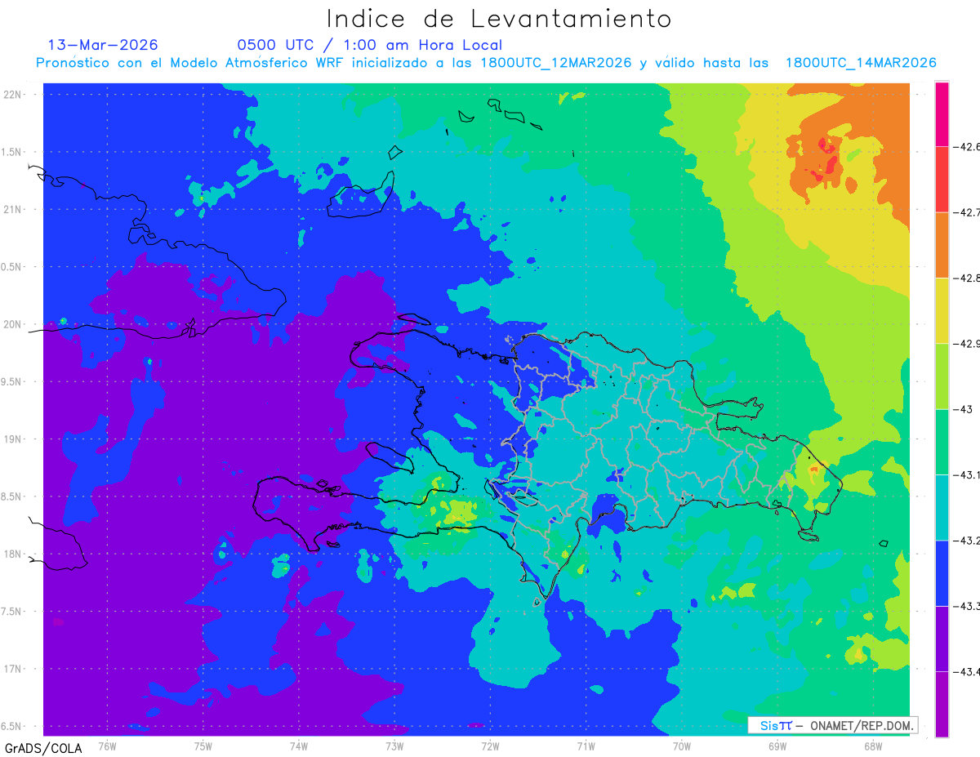Viewport: 980px width, 757px height.
Task: Click the 'SisTT - ONAMET/REP.DOM.' label box
Action: (x=833, y=725)
